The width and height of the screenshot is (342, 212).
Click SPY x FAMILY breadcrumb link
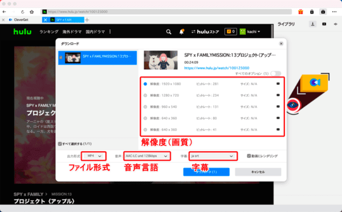28,194
